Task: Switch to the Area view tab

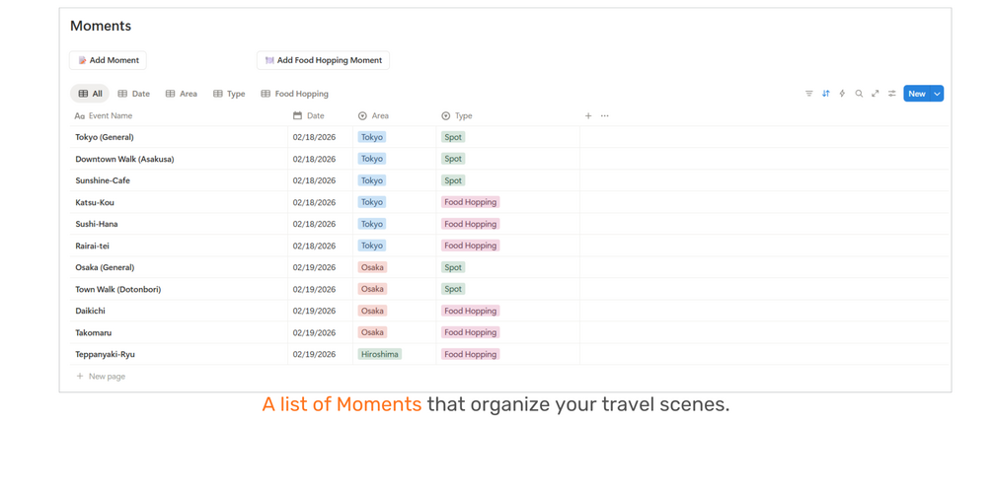Action: pyautogui.click(x=182, y=94)
